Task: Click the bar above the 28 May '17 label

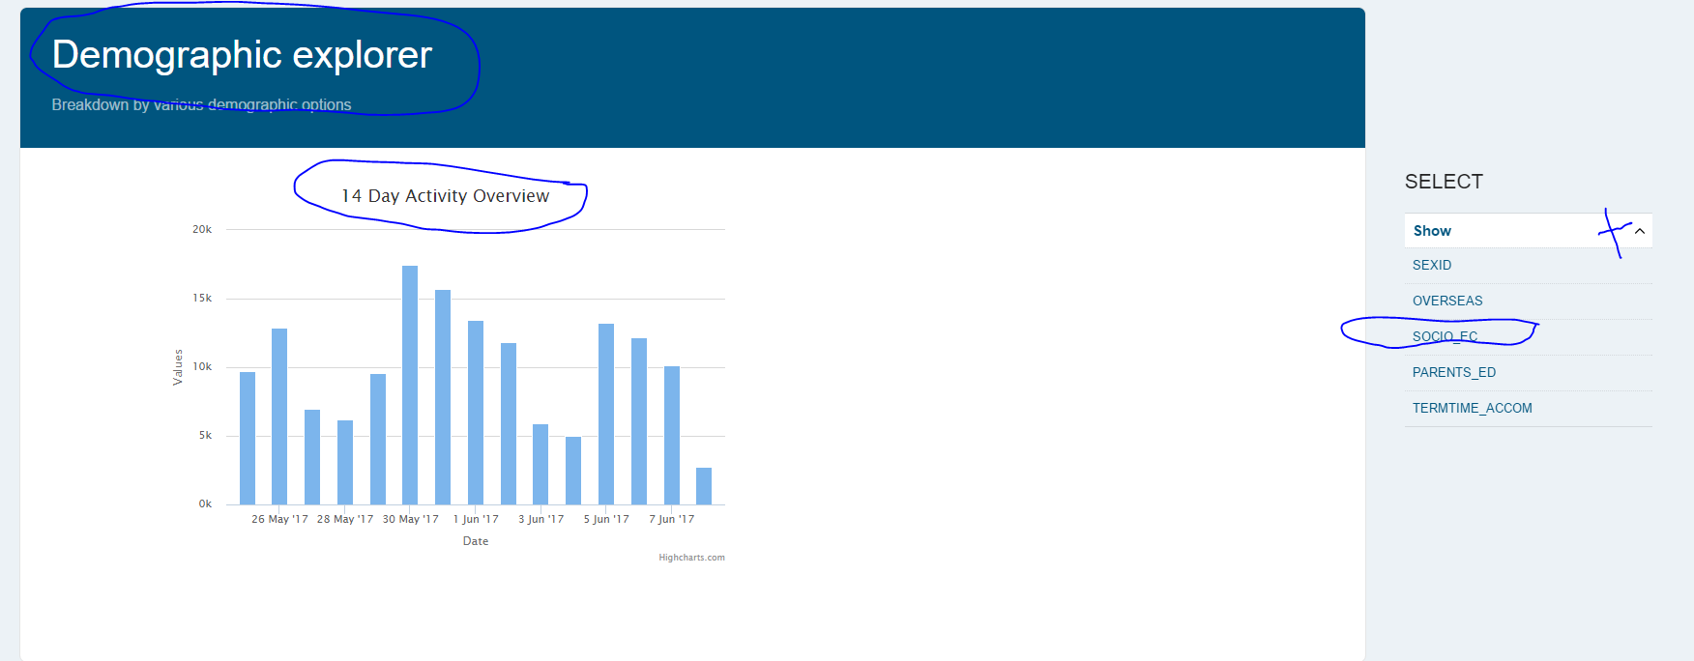Action: [345, 462]
